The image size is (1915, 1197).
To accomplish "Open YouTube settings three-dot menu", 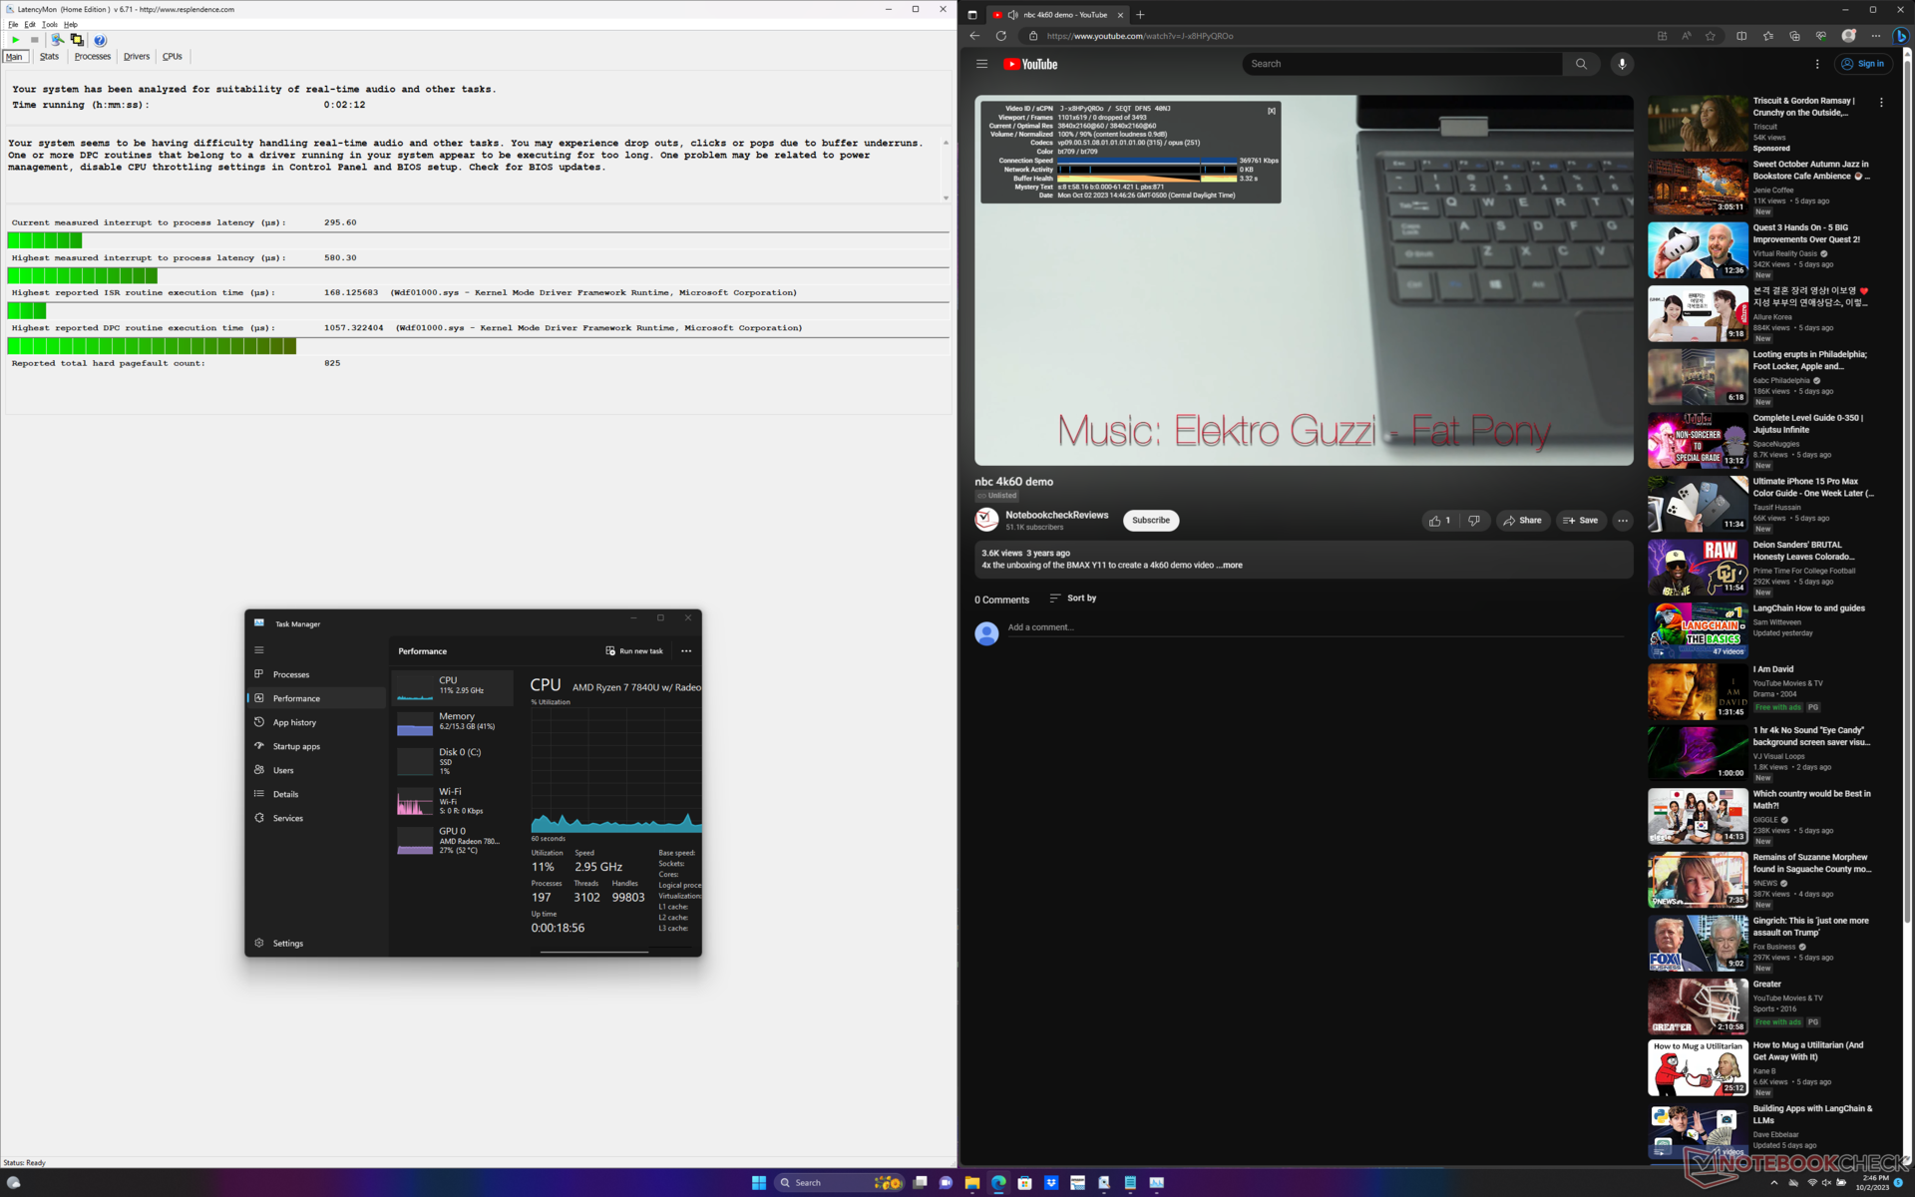I will [1817, 64].
